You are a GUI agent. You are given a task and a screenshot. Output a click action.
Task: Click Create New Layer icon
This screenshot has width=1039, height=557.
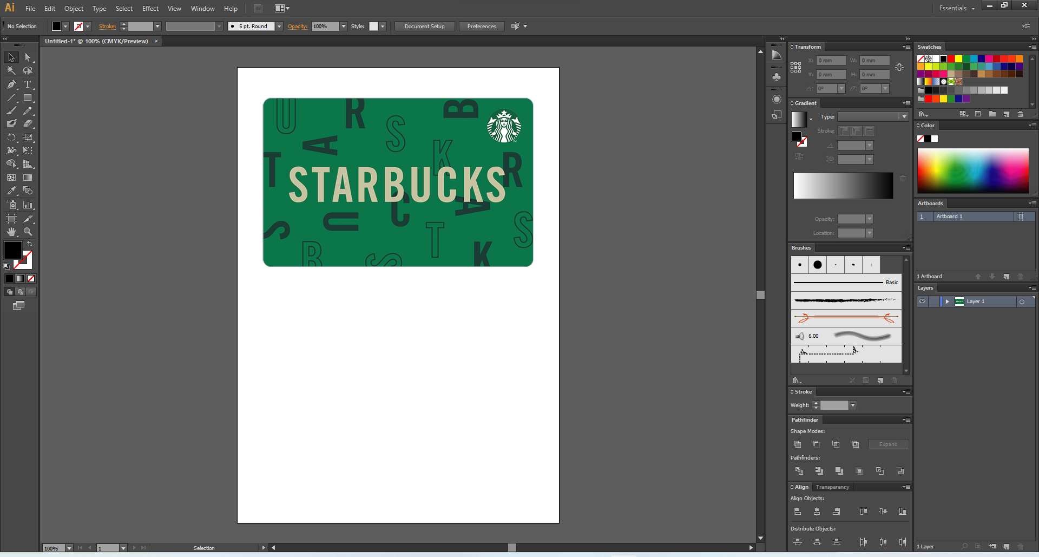coord(1007,547)
